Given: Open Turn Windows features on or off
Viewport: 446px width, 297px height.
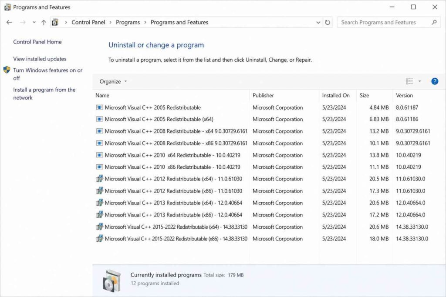Looking at the screenshot, I should coord(47,74).
